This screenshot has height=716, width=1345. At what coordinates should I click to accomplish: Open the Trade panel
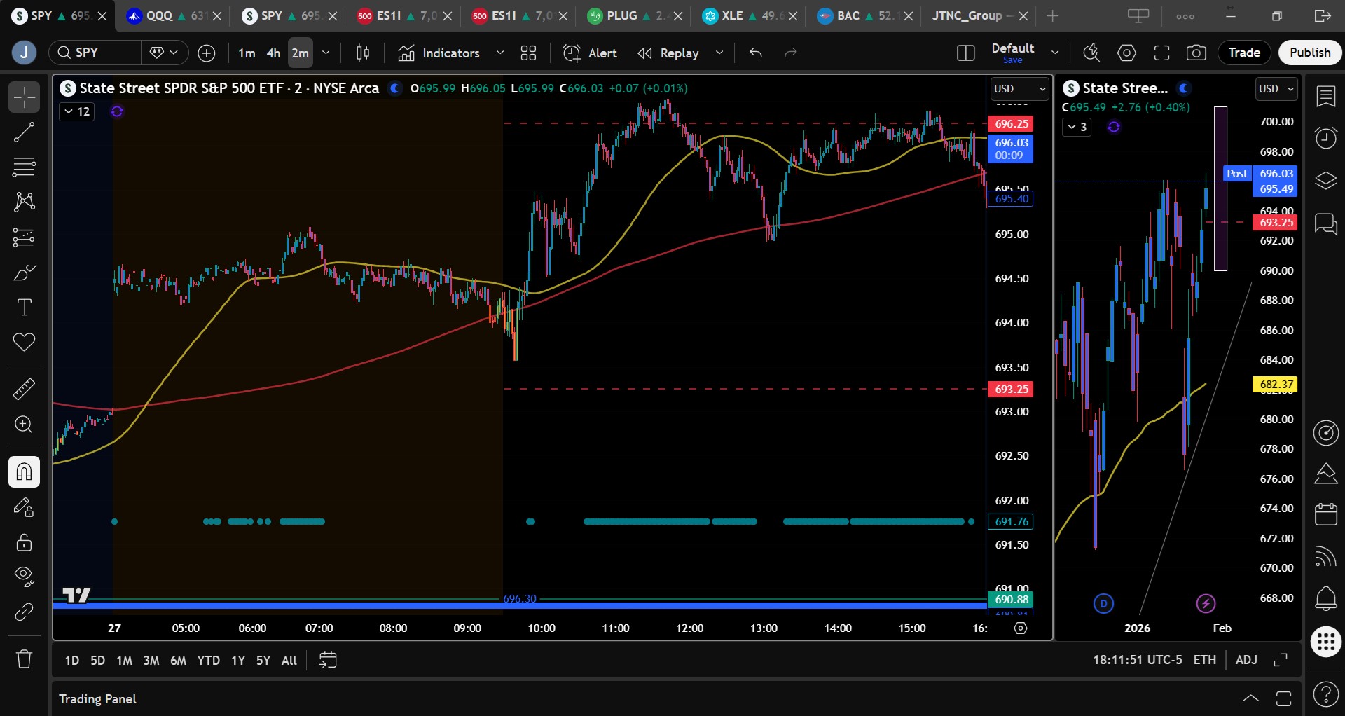[x=1244, y=53]
